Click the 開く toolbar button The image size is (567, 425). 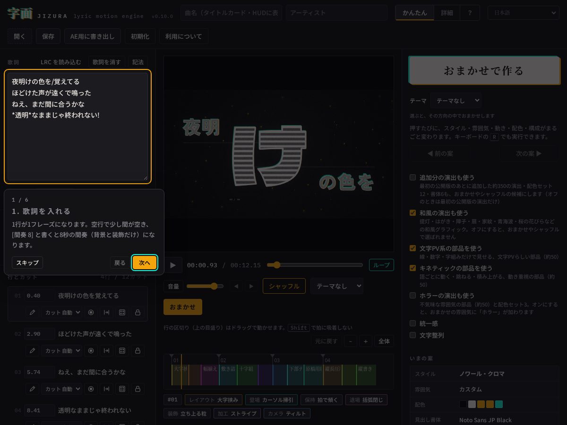pyautogui.click(x=20, y=36)
